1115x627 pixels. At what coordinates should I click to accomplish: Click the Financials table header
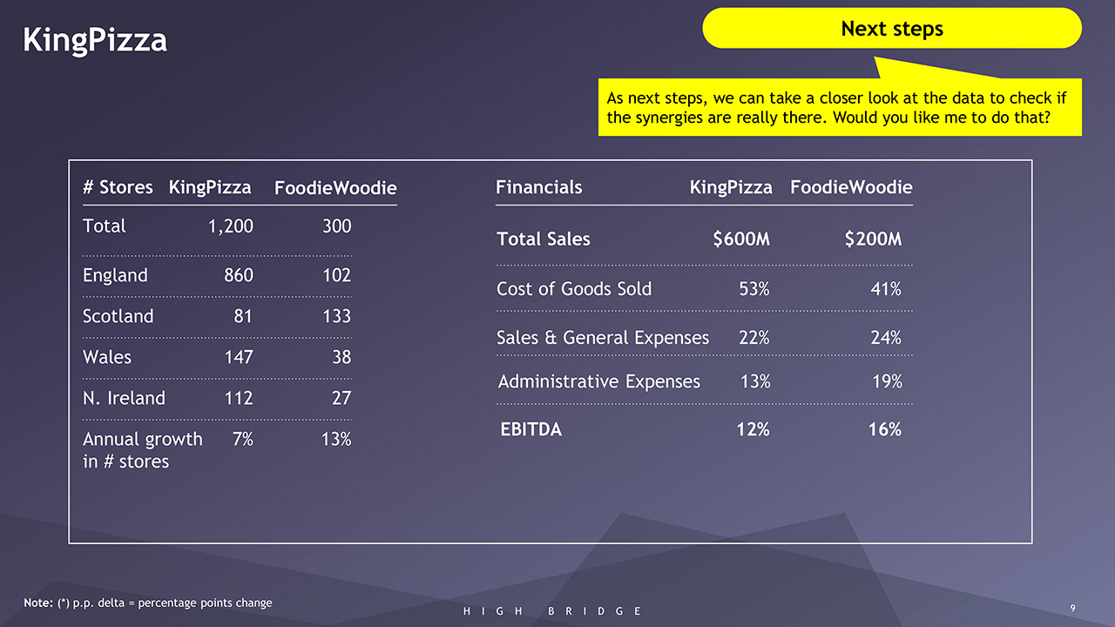538,187
